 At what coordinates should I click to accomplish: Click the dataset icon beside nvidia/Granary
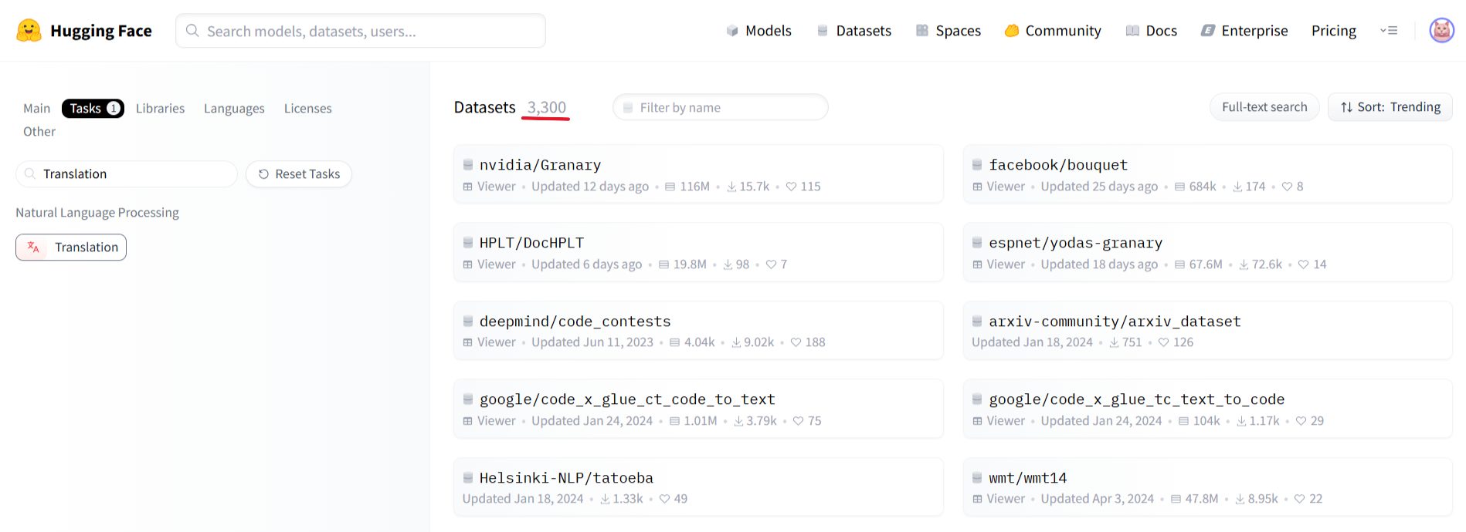467,165
